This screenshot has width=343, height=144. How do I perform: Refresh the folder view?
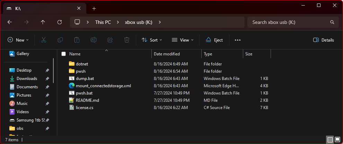click(x=60, y=22)
